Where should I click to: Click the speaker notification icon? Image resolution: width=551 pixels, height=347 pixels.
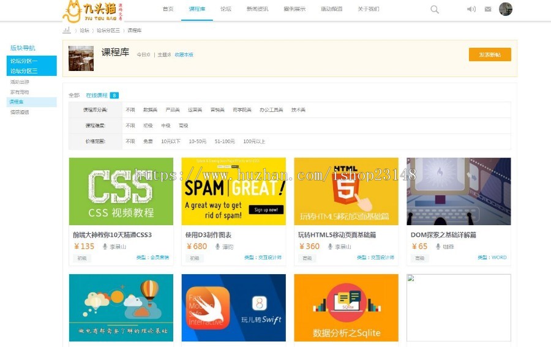(x=471, y=9)
